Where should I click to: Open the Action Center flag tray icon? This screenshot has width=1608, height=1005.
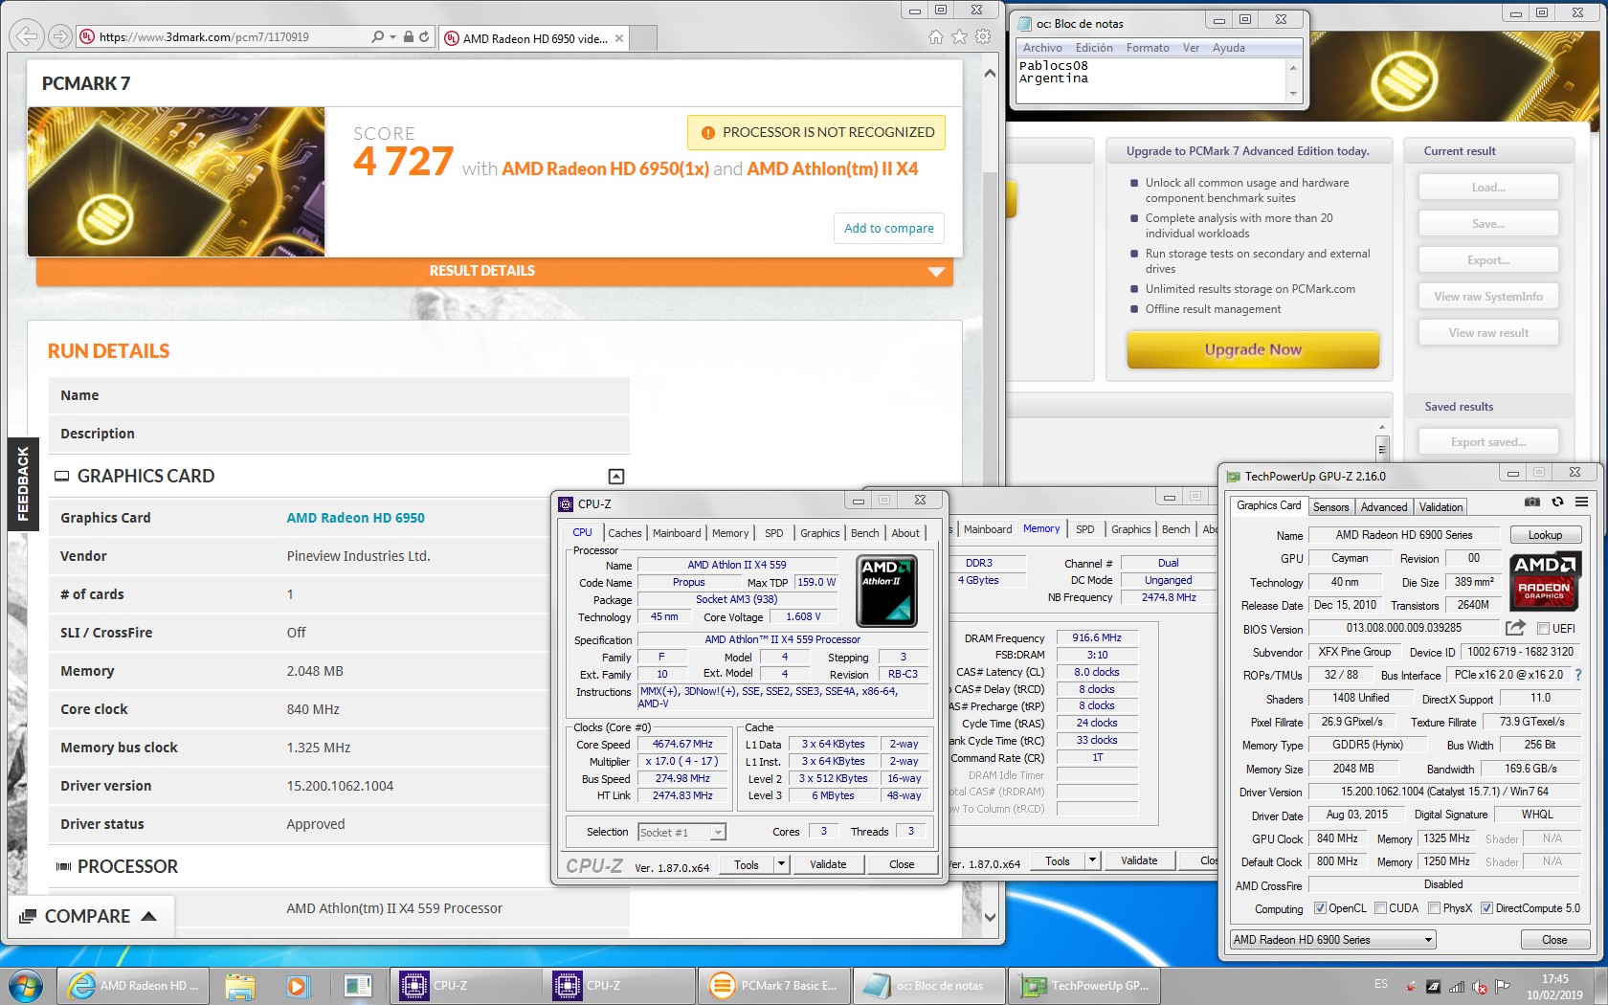[1503, 986]
